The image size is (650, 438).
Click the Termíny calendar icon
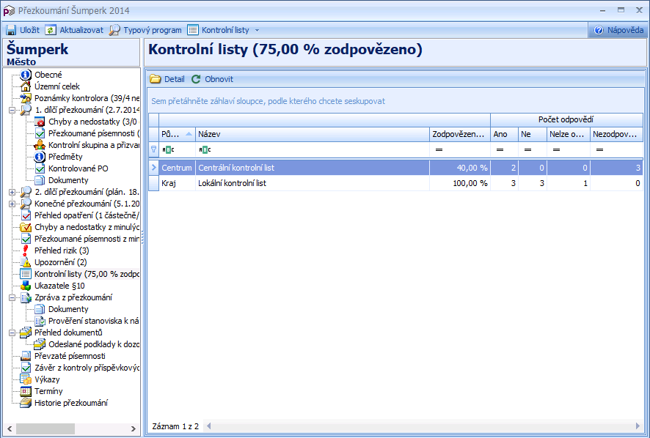pyautogui.click(x=26, y=391)
